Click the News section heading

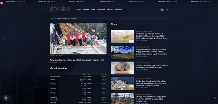[114, 24]
